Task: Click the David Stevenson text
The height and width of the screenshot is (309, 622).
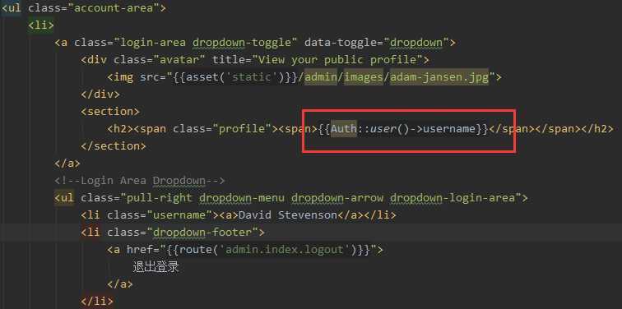Action: tap(288, 215)
